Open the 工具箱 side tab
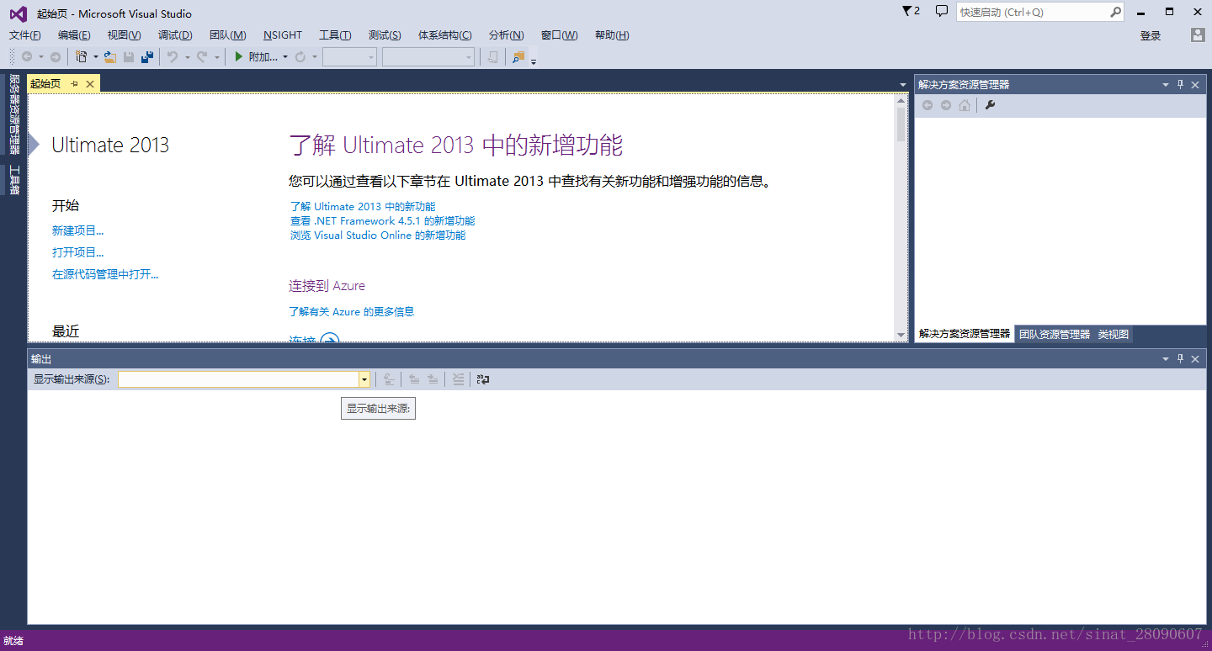 coord(13,179)
